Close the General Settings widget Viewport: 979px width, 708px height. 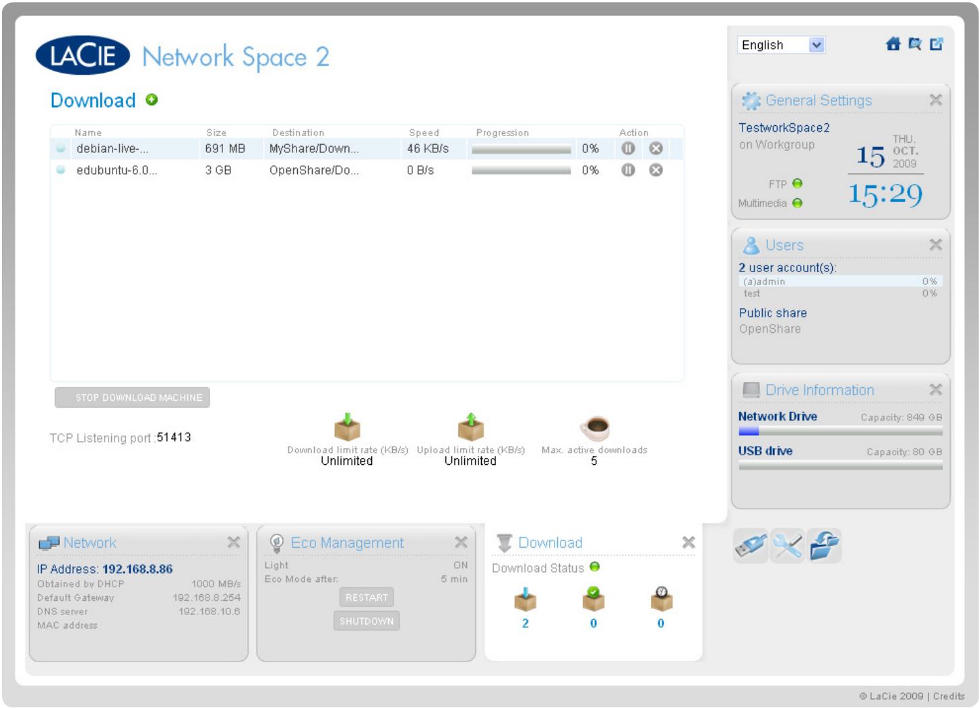point(936,100)
